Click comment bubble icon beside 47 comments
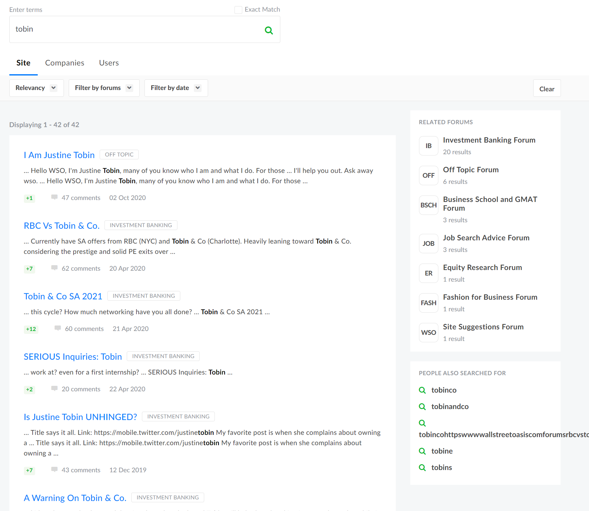This screenshot has height=511, width=589. [54, 197]
